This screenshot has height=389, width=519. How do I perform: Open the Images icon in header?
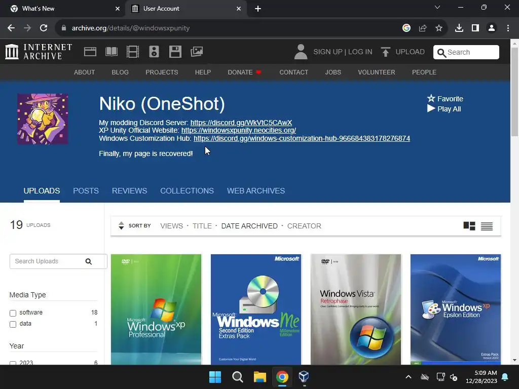197,52
